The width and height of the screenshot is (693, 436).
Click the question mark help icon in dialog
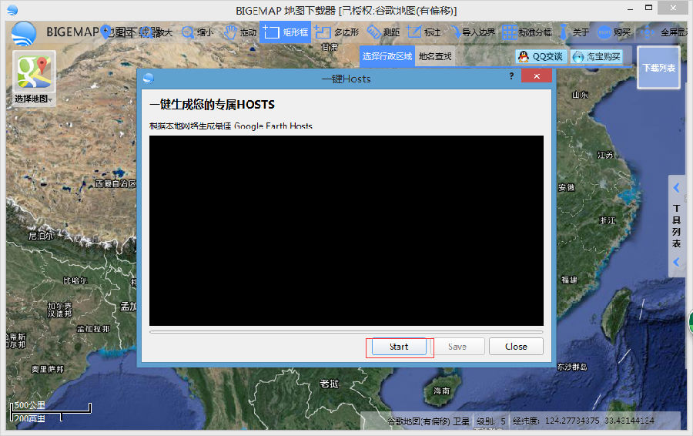(511, 76)
